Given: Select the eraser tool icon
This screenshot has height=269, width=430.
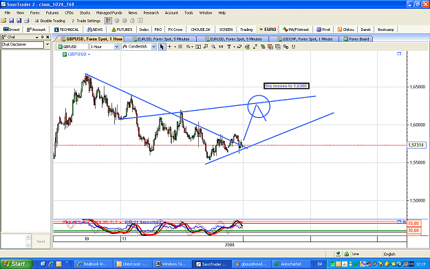Looking at the screenshot, I should tap(239, 47).
